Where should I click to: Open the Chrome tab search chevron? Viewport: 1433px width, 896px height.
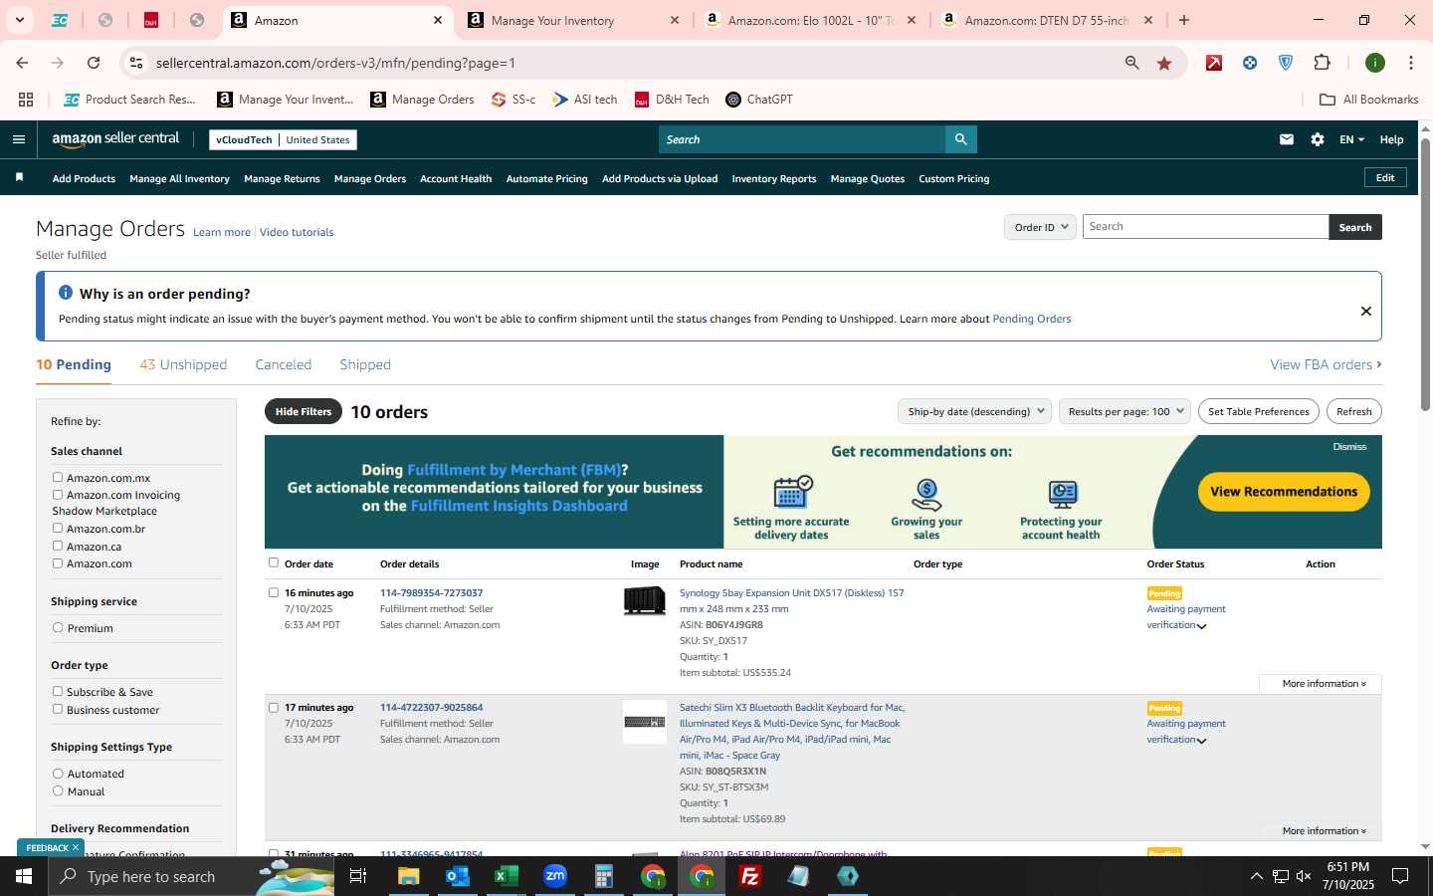tap(19, 20)
